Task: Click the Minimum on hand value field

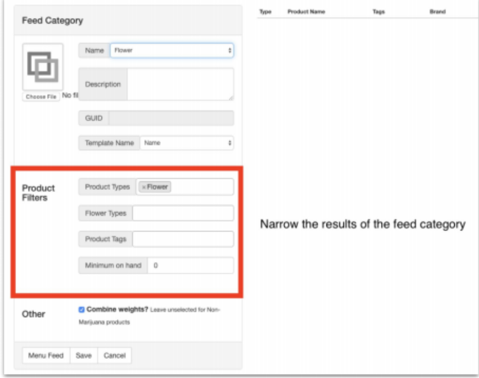Action: (192, 266)
